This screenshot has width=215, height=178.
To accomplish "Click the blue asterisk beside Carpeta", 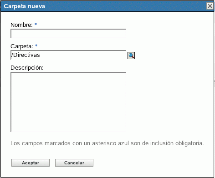I will pyautogui.click(x=36, y=46).
